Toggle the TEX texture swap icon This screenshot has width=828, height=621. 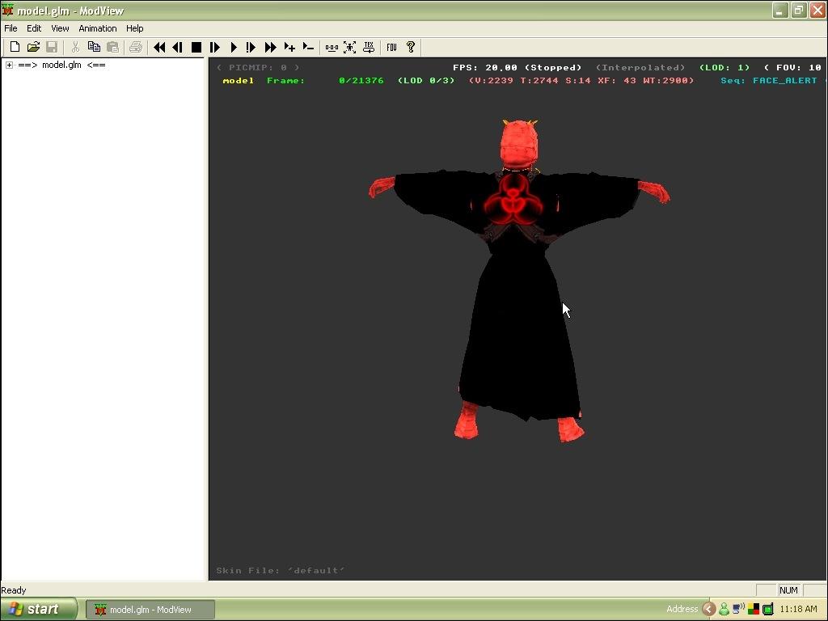point(369,48)
